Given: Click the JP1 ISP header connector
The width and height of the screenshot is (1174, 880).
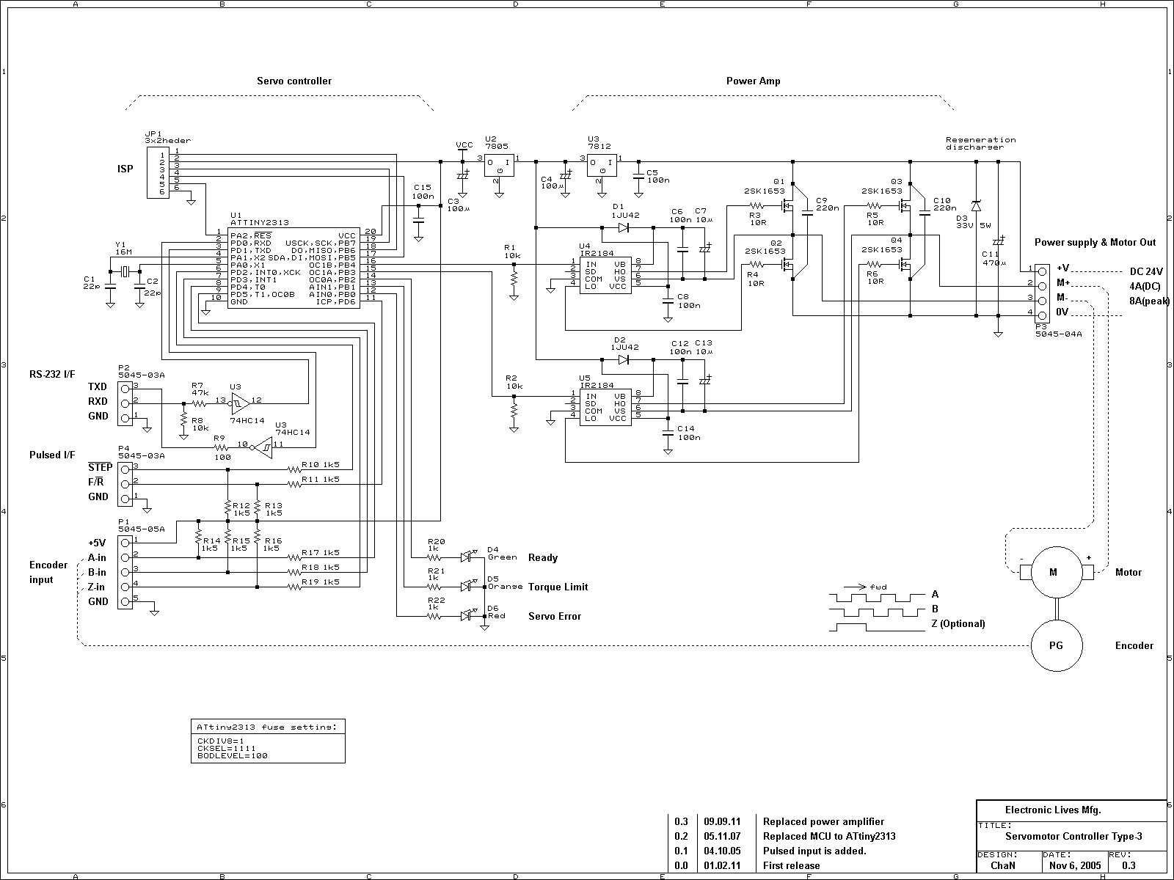Looking at the screenshot, I should tap(156, 172).
